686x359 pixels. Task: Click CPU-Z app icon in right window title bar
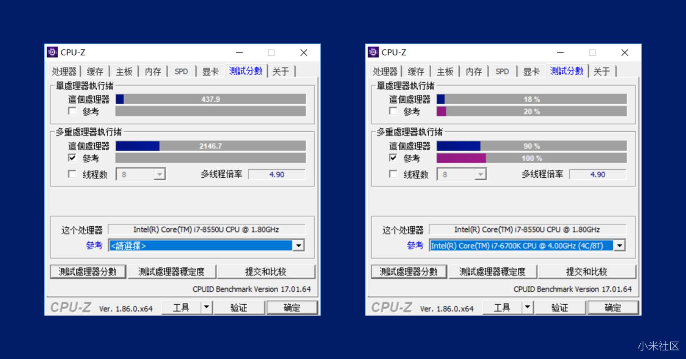click(x=373, y=52)
